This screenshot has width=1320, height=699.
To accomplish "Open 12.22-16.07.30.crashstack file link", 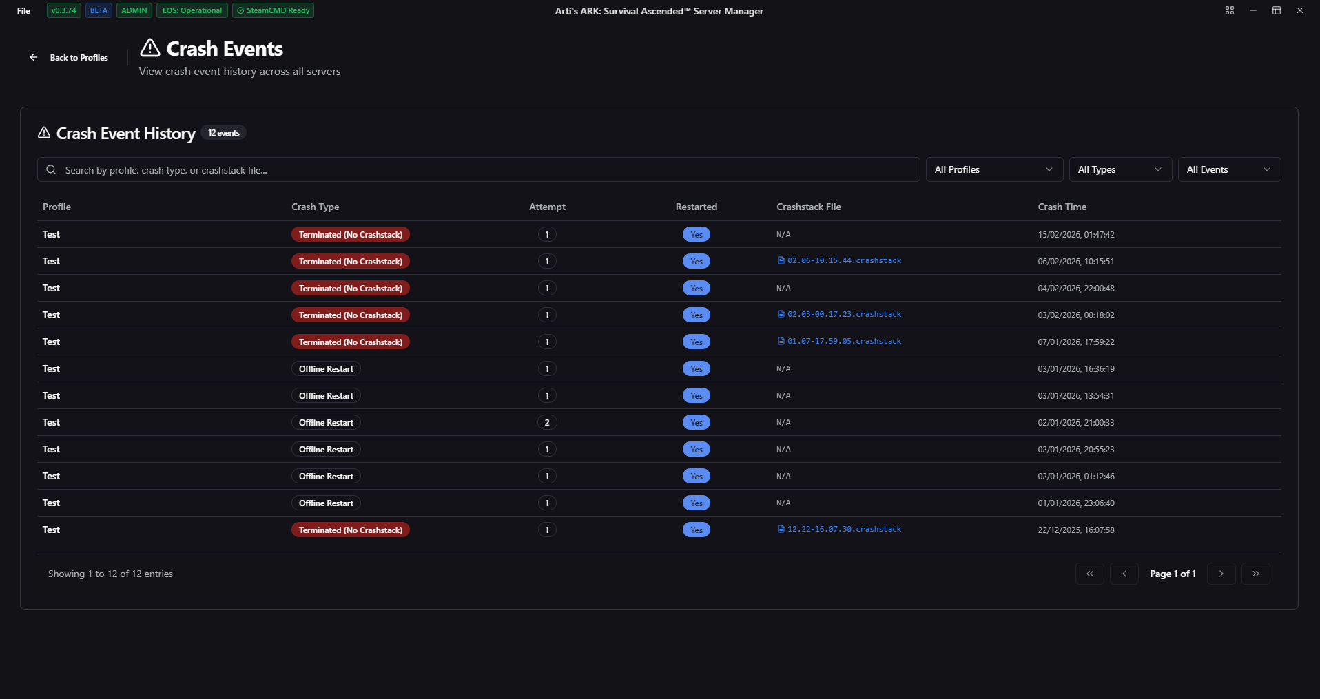I will pos(843,530).
